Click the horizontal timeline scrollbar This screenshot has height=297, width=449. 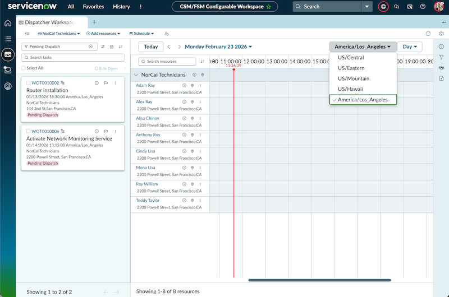point(319,280)
